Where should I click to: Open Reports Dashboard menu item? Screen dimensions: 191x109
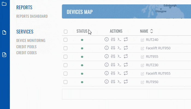(32, 16)
